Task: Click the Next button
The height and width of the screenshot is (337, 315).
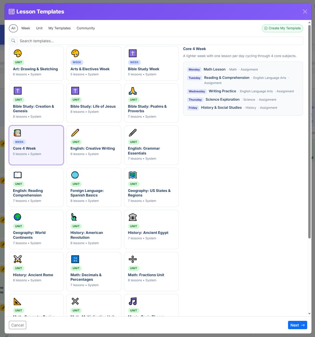Action: pos(297,325)
